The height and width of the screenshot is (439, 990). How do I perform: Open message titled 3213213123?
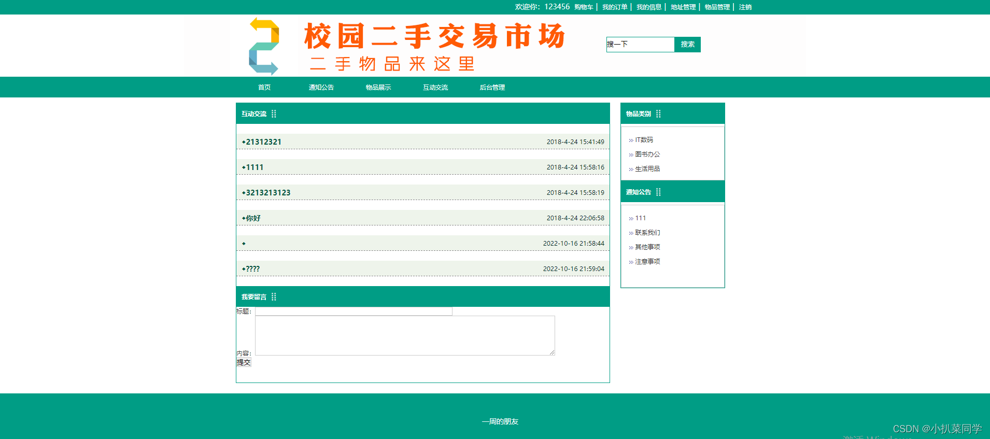(268, 193)
